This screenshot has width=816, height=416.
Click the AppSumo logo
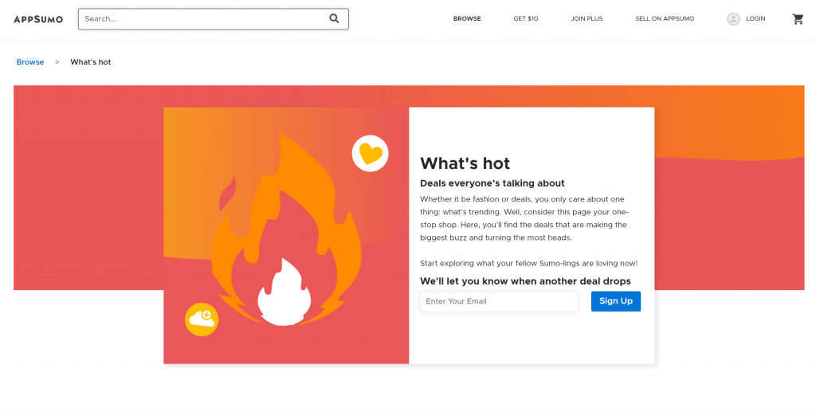(x=38, y=19)
